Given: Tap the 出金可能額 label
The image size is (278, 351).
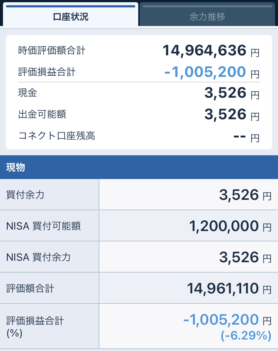Looking at the screenshot, I should (x=42, y=114).
